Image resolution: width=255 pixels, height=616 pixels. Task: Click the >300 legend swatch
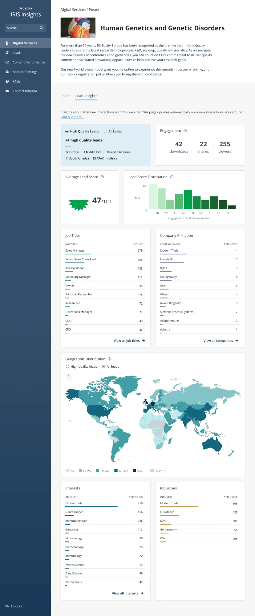click(x=134, y=471)
